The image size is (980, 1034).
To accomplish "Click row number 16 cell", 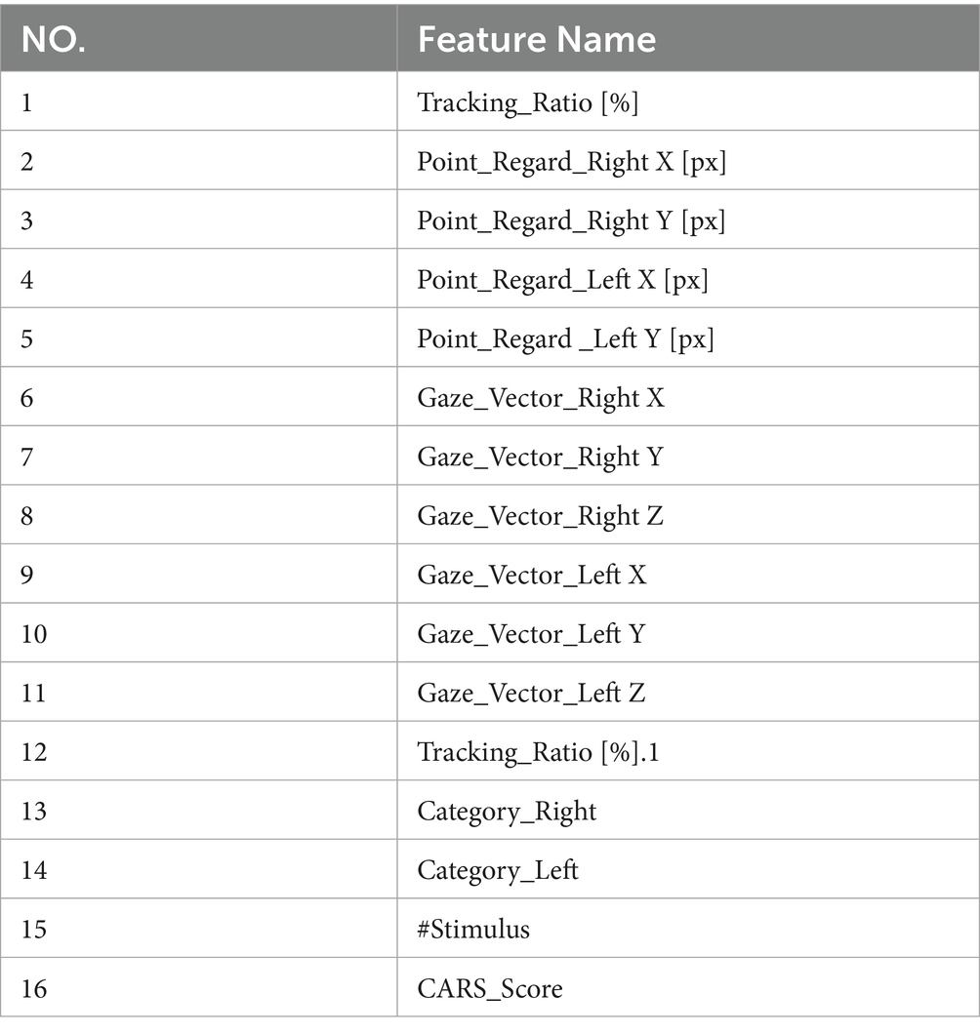I will (34, 988).
